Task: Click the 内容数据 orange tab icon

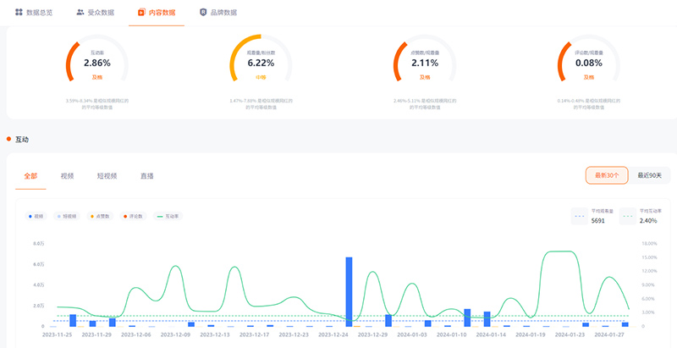Action: click(x=141, y=13)
